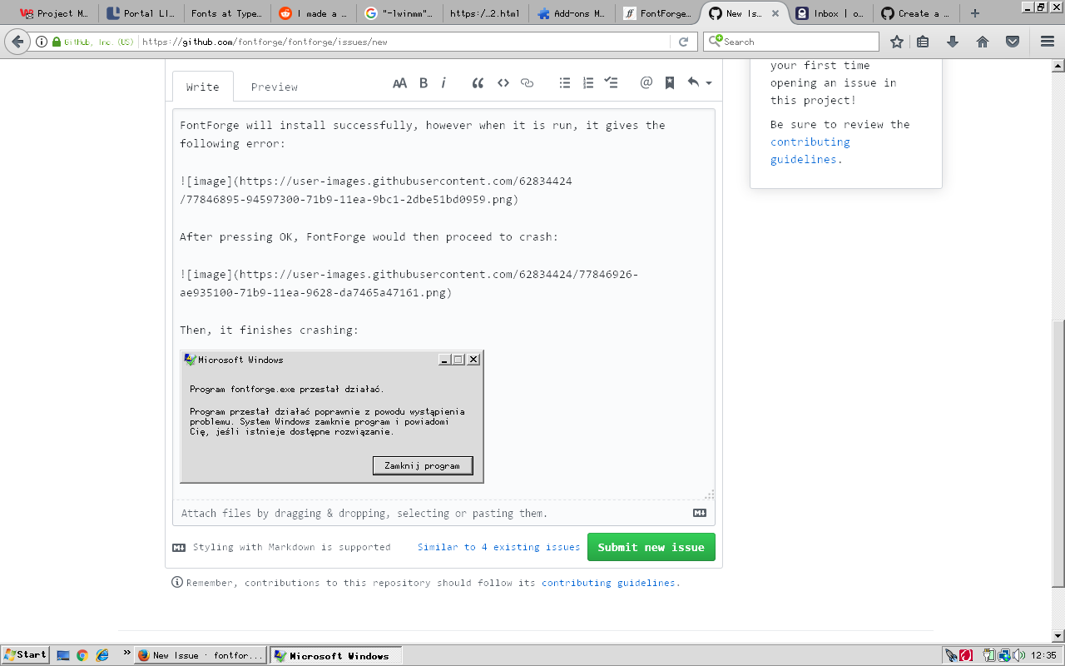Switch to the Inbox browser tab

coord(830,13)
